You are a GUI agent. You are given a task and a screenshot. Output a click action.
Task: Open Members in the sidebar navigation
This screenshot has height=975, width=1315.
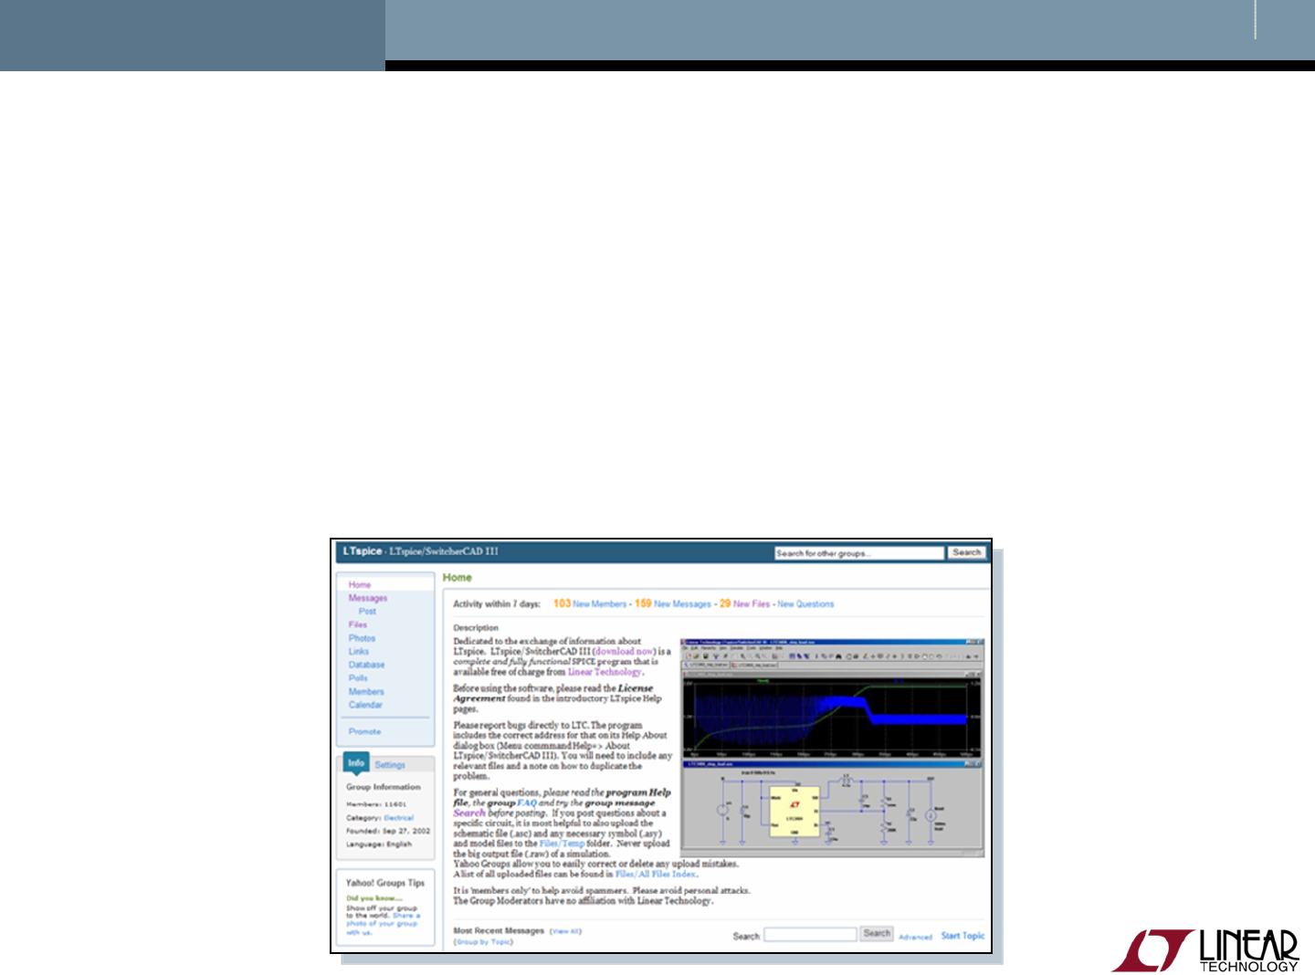click(366, 692)
